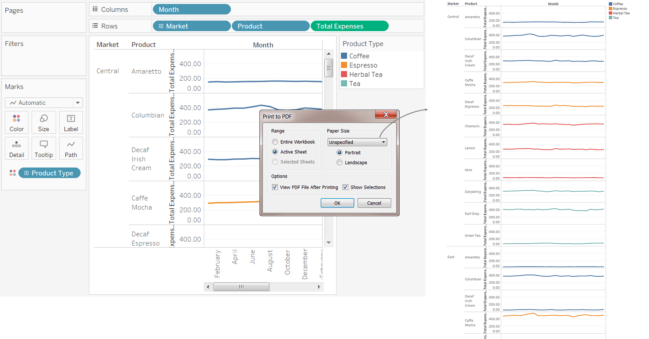Select the Landscape orientation radio button
The width and height of the screenshot is (649, 339).
pos(340,162)
